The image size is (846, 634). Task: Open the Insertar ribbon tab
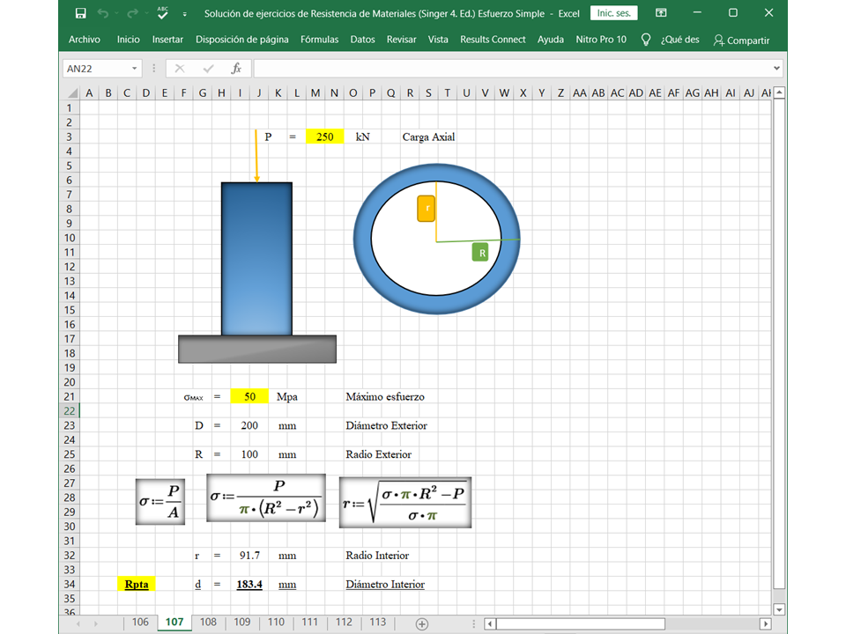coord(167,40)
